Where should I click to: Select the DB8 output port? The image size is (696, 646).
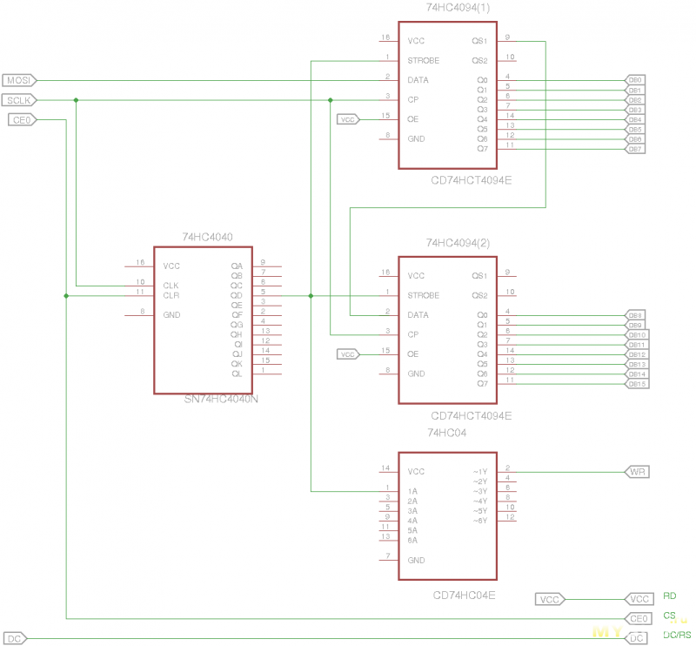[x=635, y=315]
